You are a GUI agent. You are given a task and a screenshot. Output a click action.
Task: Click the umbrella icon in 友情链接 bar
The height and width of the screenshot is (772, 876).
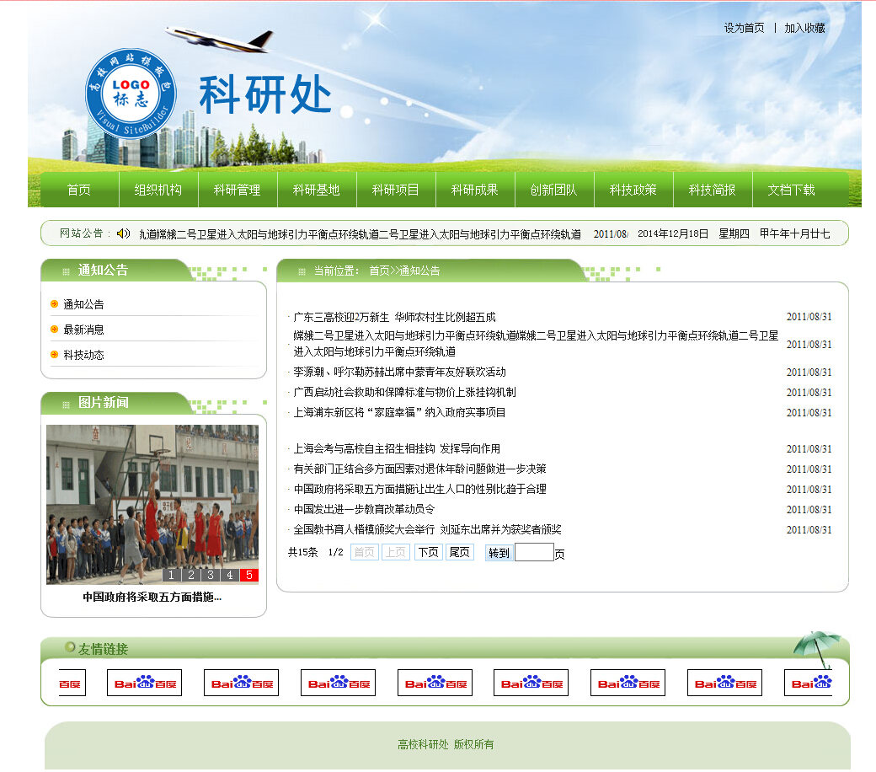816,649
